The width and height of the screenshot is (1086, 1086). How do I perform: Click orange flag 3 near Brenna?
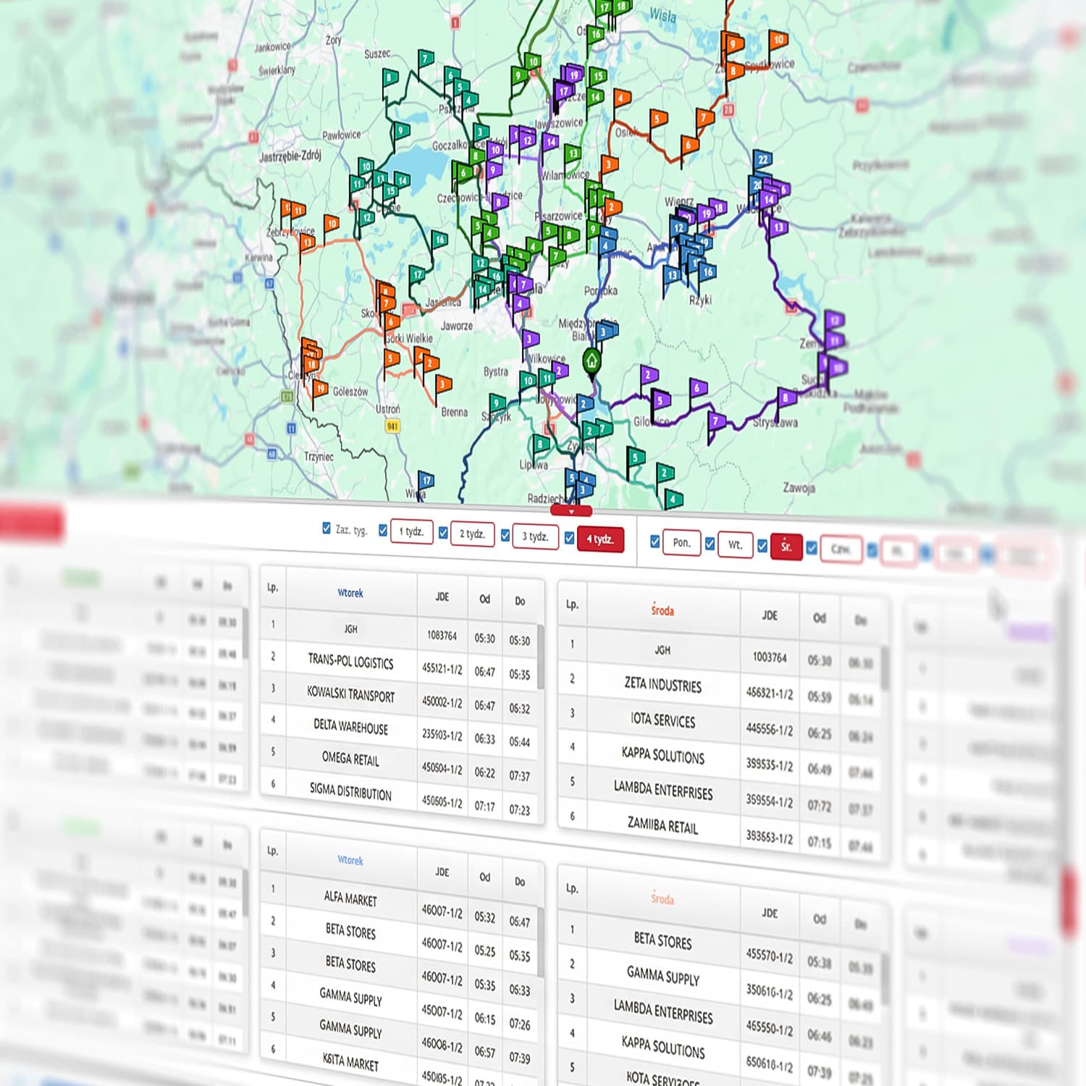click(x=443, y=384)
